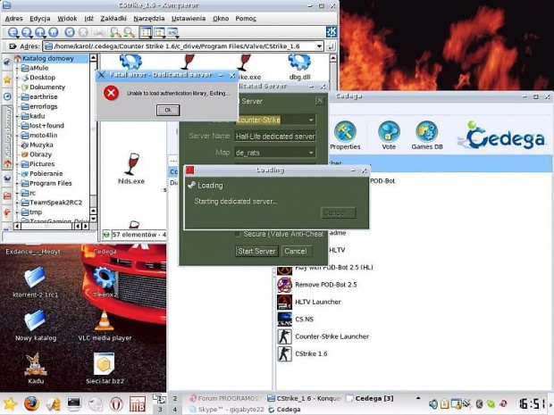
Task: Expand the aMule folder in tree
Action: click(x=17, y=68)
